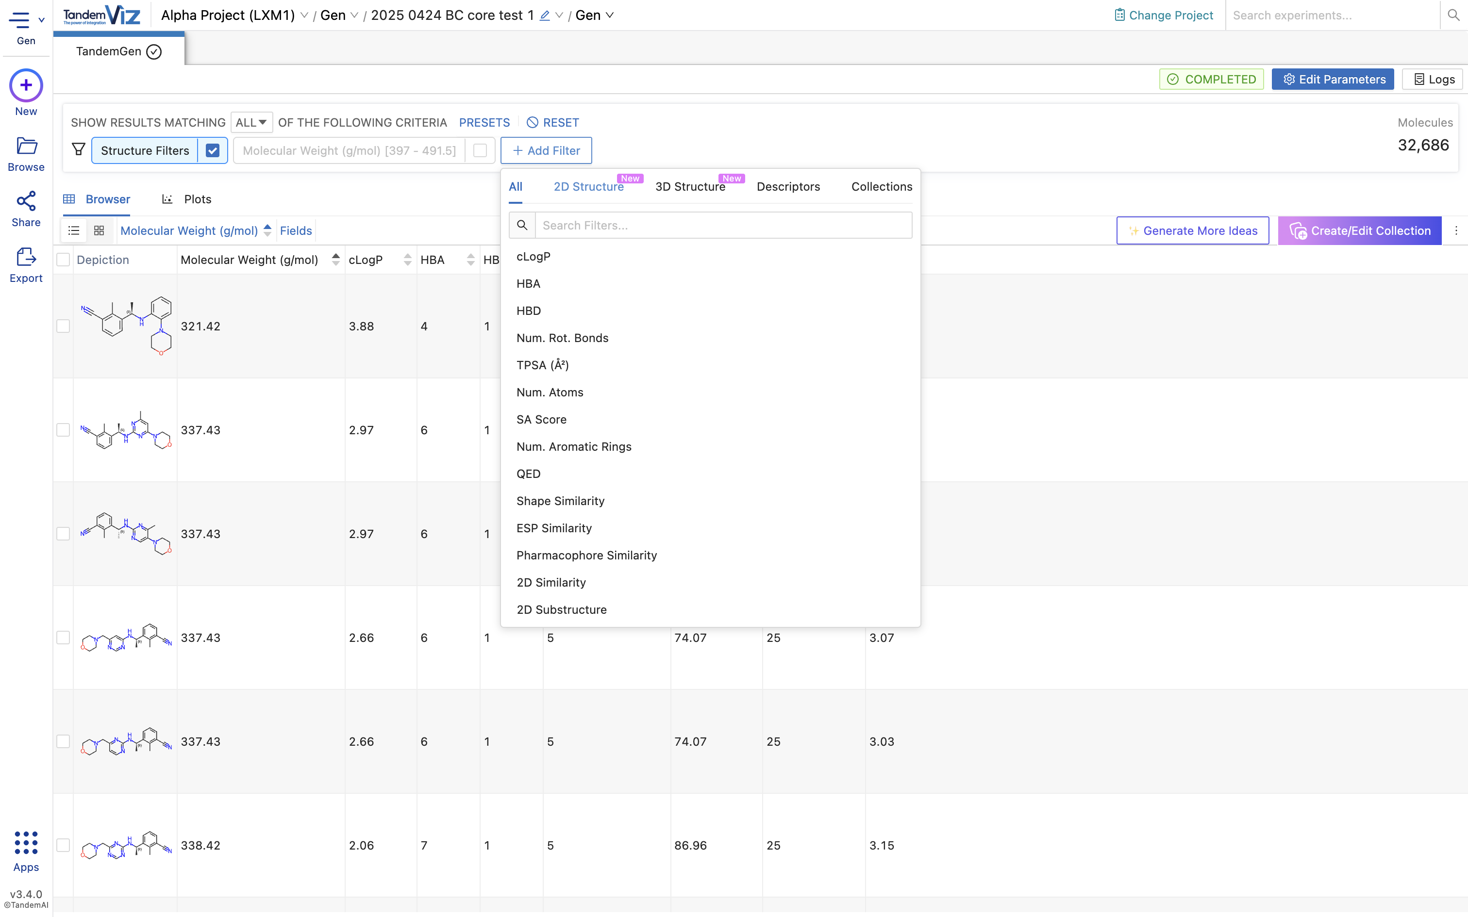
Task: Click the TandemViz logo
Action: [102, 15]
